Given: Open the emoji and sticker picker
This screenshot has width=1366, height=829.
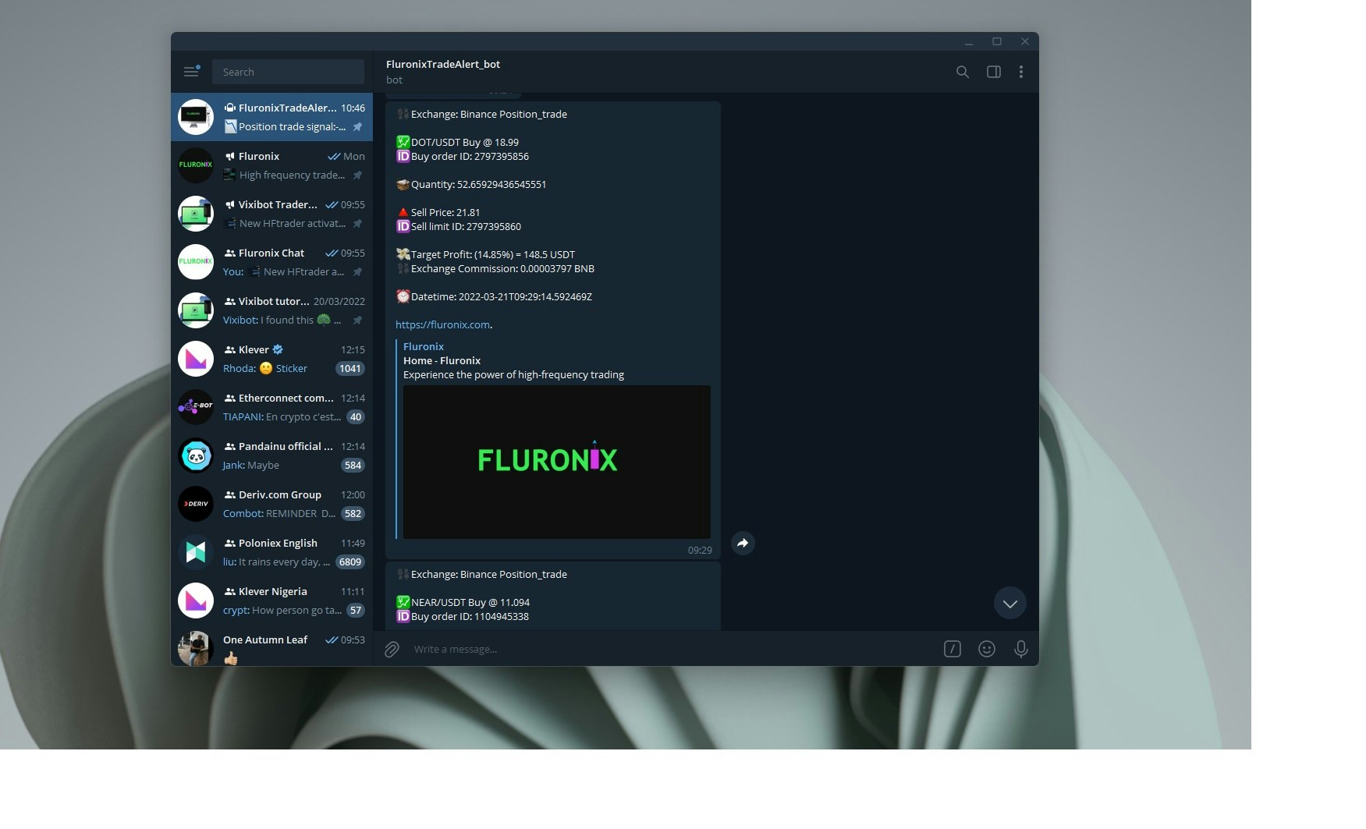Looking at the screenshot, I should click(x=987, y=649).
